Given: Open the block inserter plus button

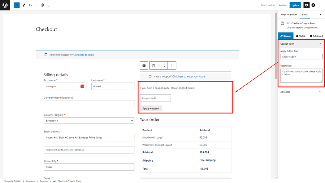Looking at the screenshot, I should tap(17, 5).
